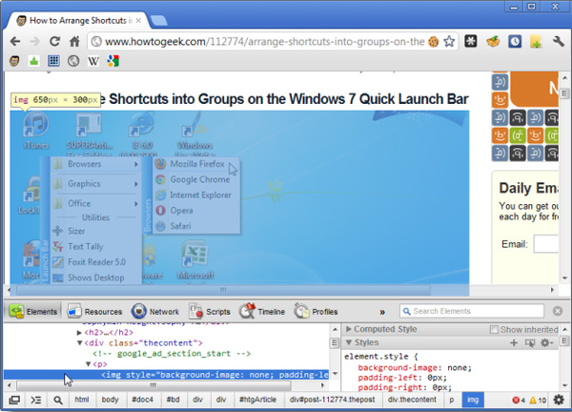
Task: Bookmark this page with the star icon
Action: 448,42
